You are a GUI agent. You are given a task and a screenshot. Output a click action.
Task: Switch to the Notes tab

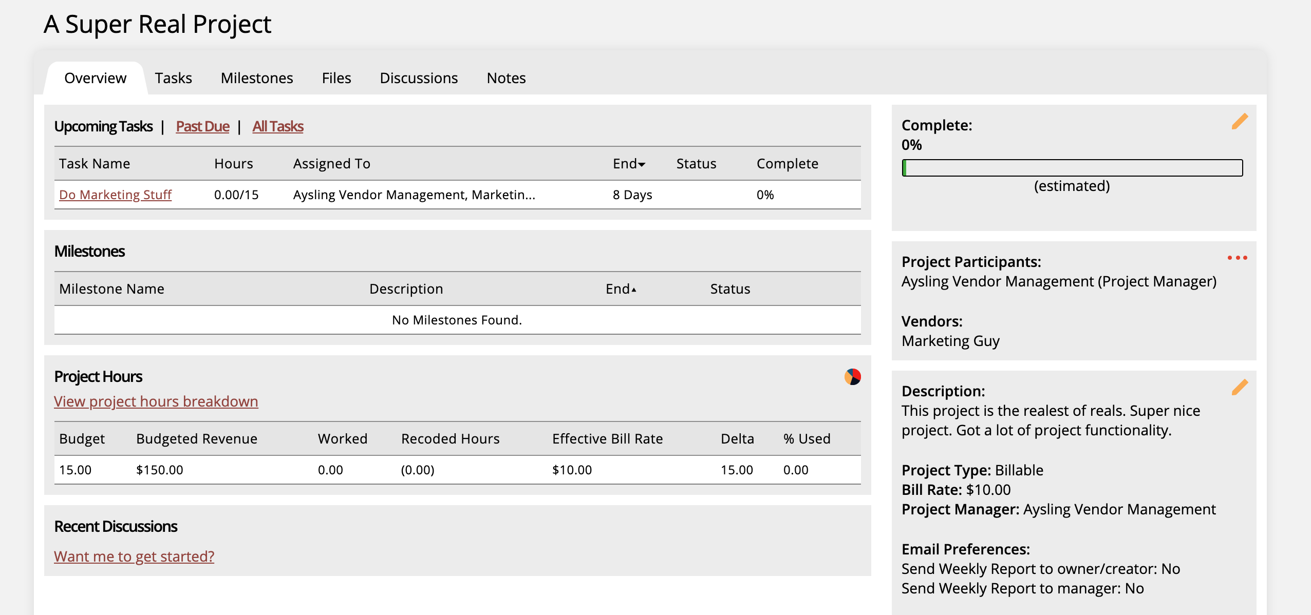click(x=506, y=78)
